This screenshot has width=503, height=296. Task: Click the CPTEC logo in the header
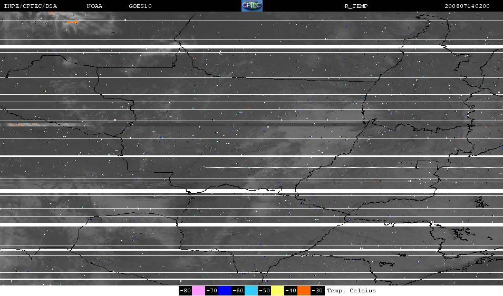[x=252, y=6]
